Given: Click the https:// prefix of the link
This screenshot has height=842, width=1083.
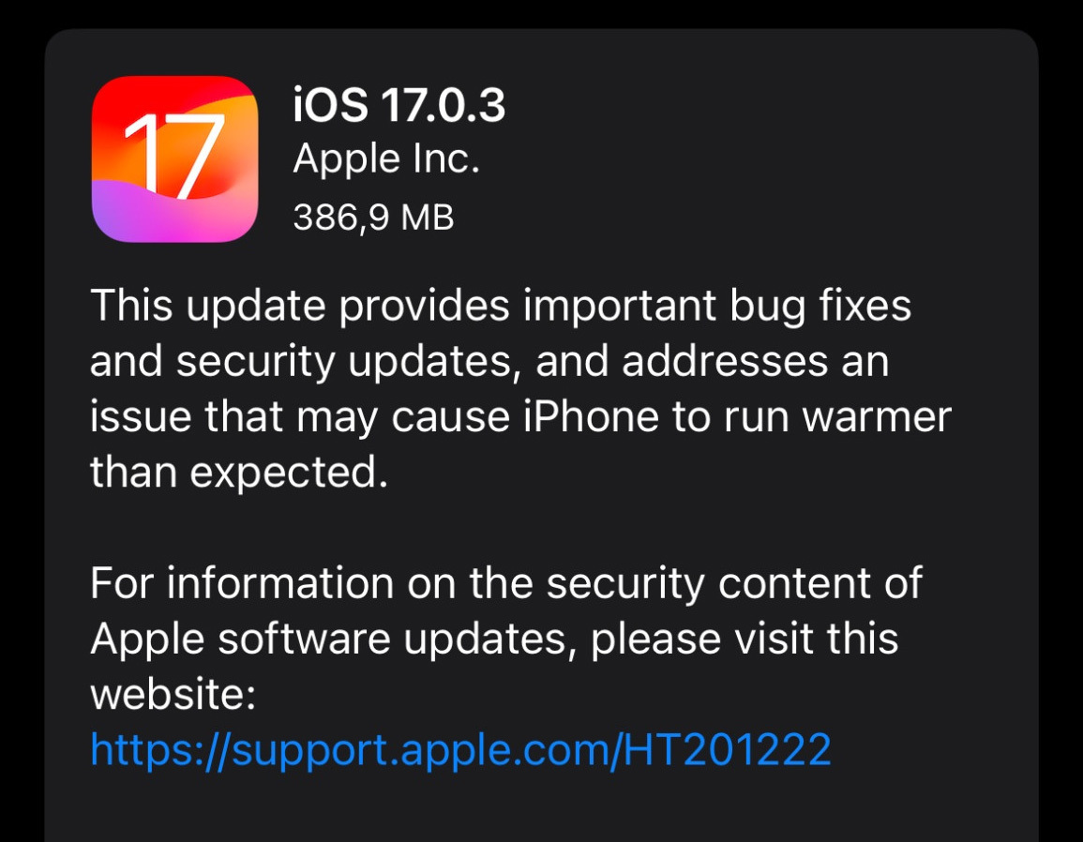Looking at the screenshot, I should click(160, 750).
